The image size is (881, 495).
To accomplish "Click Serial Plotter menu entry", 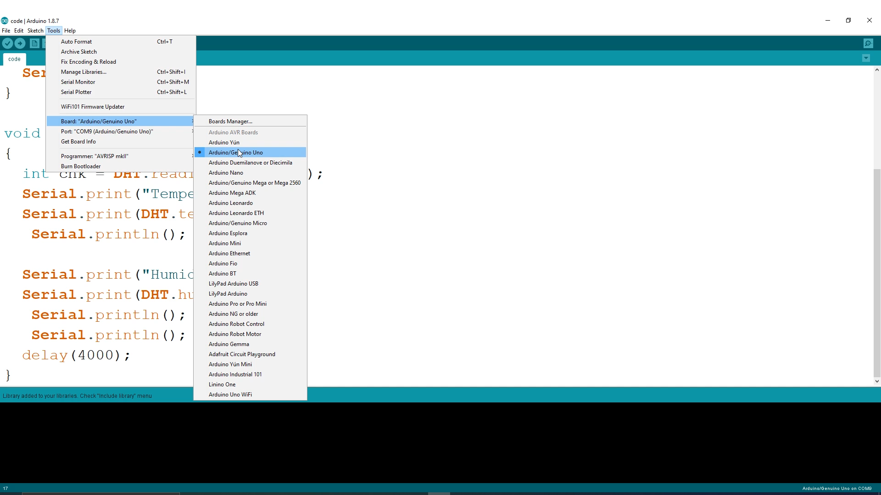I will point(76,92).
